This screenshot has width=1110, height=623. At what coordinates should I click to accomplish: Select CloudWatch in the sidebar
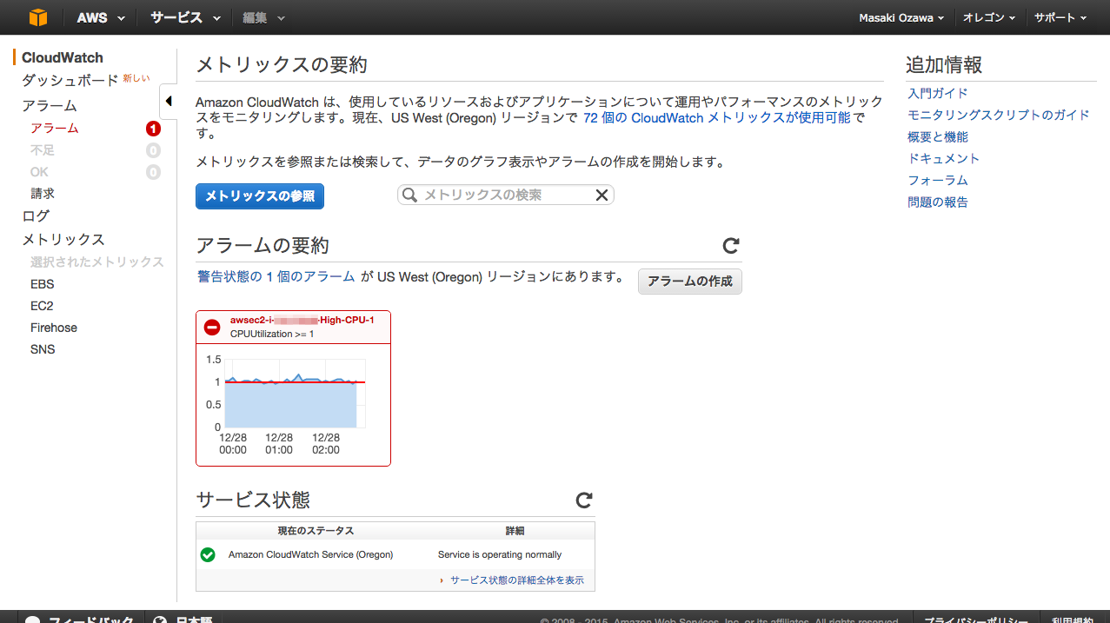[63, 57]
